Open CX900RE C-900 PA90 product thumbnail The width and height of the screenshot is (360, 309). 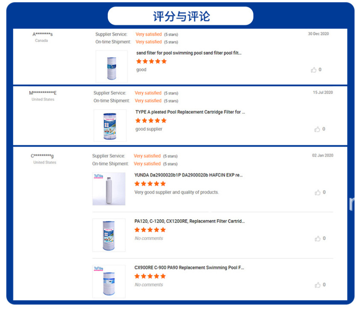coord(109,281)
